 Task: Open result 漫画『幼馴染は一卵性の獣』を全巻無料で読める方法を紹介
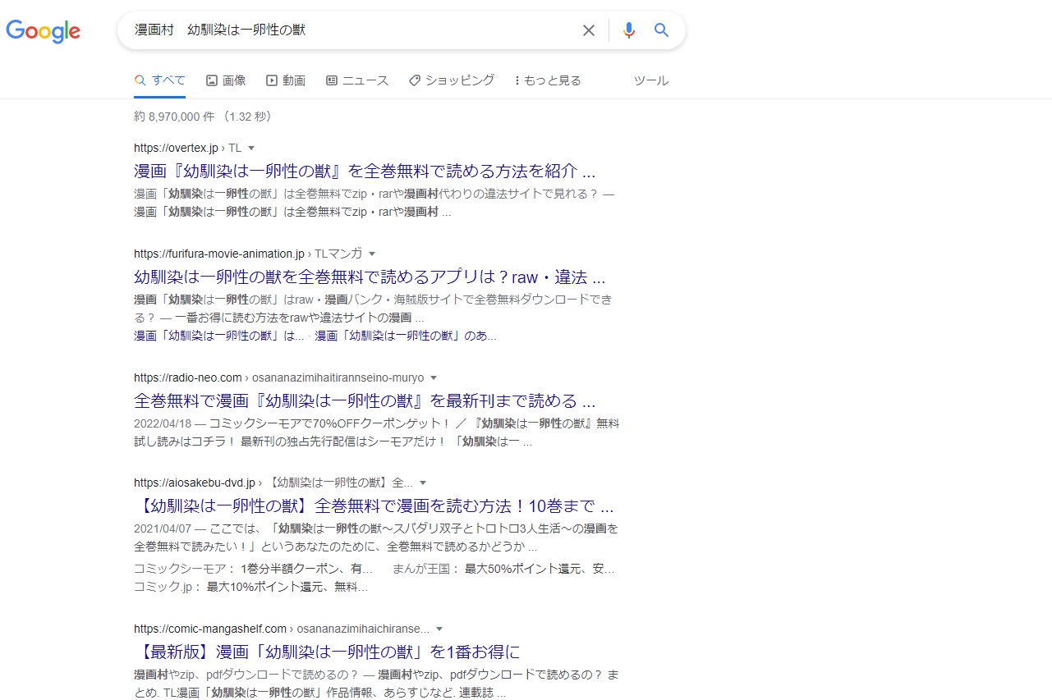[x=365, y=172]
